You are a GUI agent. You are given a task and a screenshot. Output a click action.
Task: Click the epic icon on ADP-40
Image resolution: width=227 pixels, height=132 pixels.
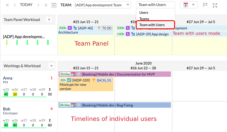70,28
